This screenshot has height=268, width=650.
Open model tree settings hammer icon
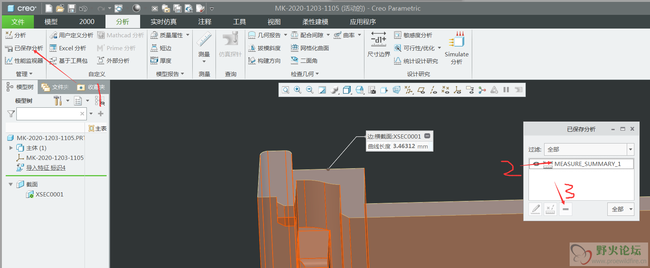[x=57, y=100]
